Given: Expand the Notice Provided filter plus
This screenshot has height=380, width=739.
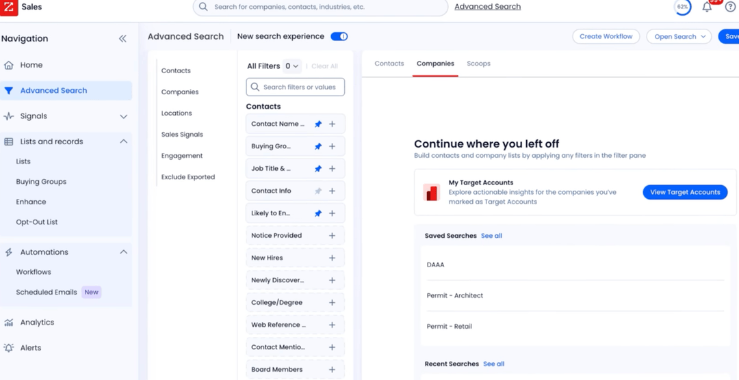Looking at the screenshot, I should (x=333, y=235).
